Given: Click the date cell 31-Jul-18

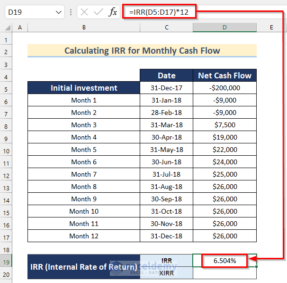Looking at the screenshot, I should click(x=166, y=174).
